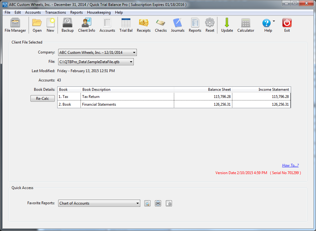Click the Serial No 701299 text

tap(286, 173)
